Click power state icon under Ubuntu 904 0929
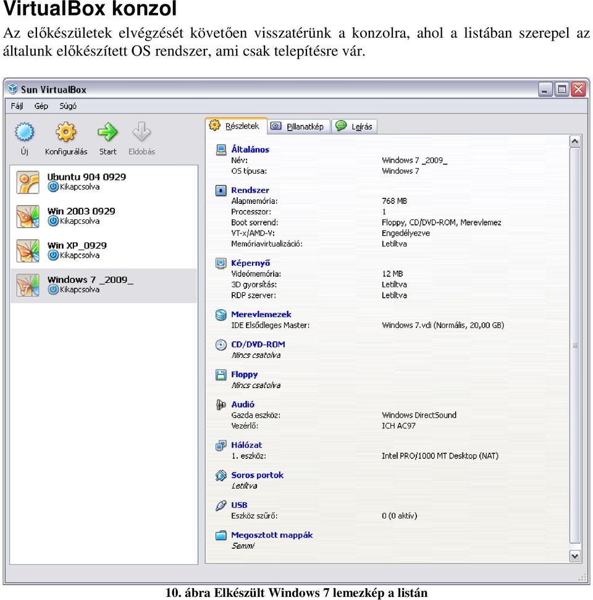This screenshot has height=600, width=593. [x=53, y=187]
